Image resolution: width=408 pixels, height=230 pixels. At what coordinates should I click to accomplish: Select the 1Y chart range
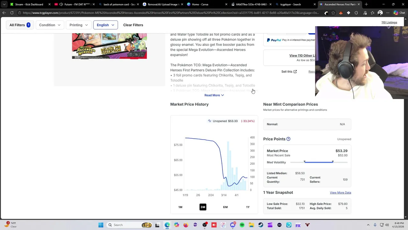coord(248,207)
